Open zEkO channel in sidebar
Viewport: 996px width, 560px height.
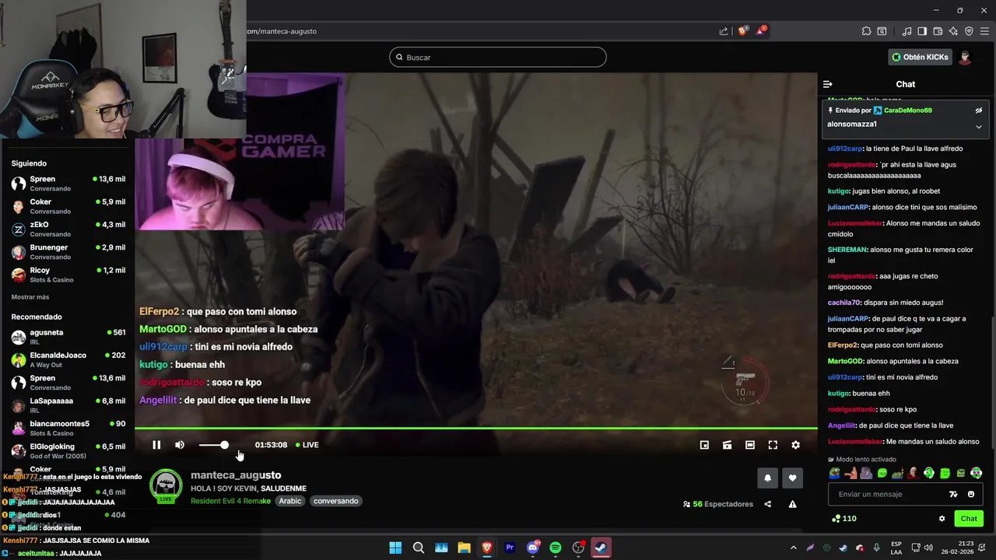click(x=68, y=229)
